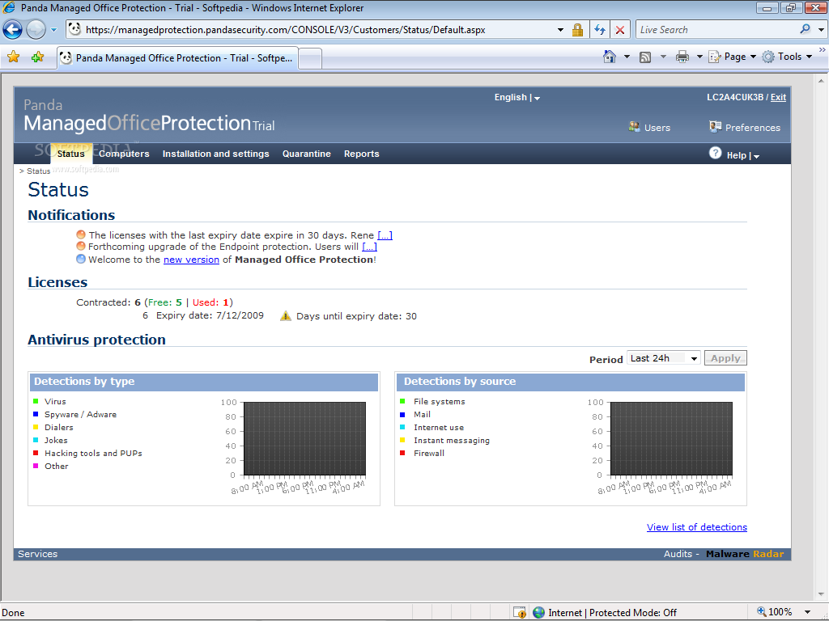Click the panda site icon in address bar
This screenshot has width=829, height=621.
(x=74, y=30)
